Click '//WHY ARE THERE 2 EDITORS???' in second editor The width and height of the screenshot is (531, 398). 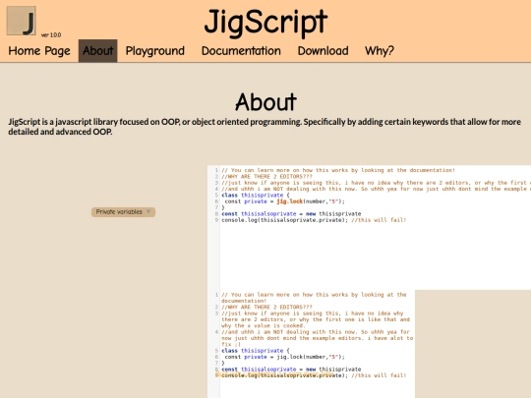coord(266,307)
